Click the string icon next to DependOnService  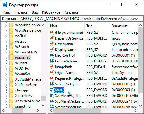[x=52, y=38]
